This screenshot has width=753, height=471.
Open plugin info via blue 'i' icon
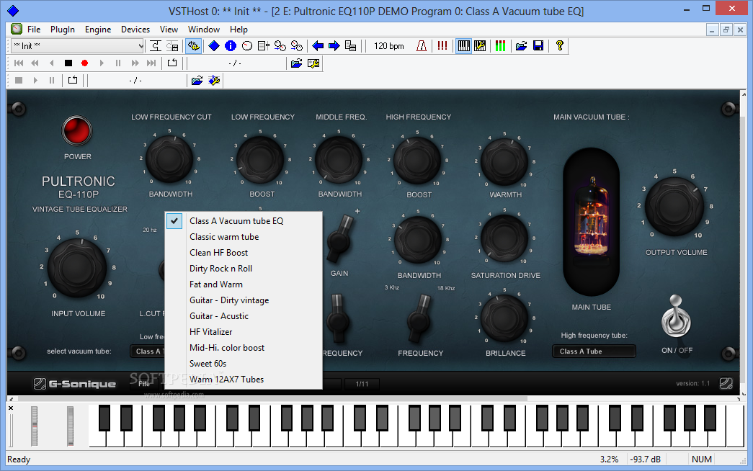pos(231,45)
